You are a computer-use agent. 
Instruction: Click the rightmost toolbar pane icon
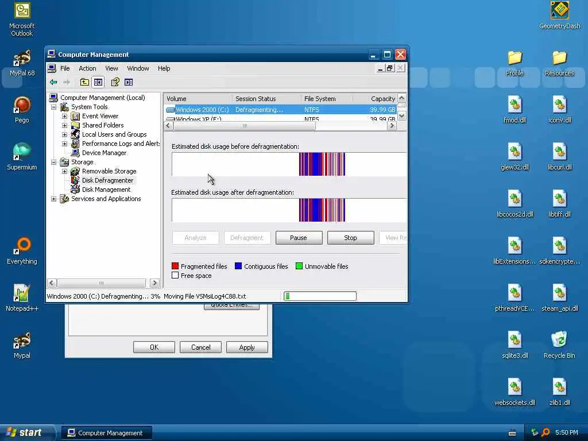click(129, 82)
